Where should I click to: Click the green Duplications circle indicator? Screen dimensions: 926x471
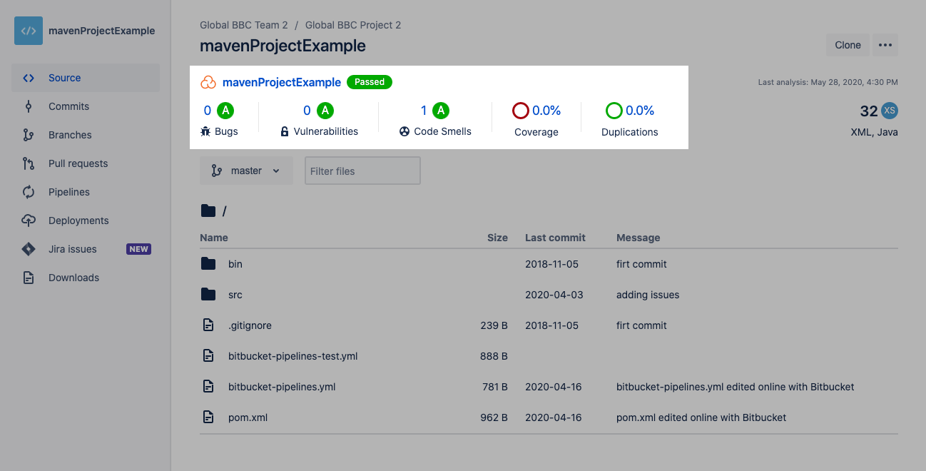point(614,111)
